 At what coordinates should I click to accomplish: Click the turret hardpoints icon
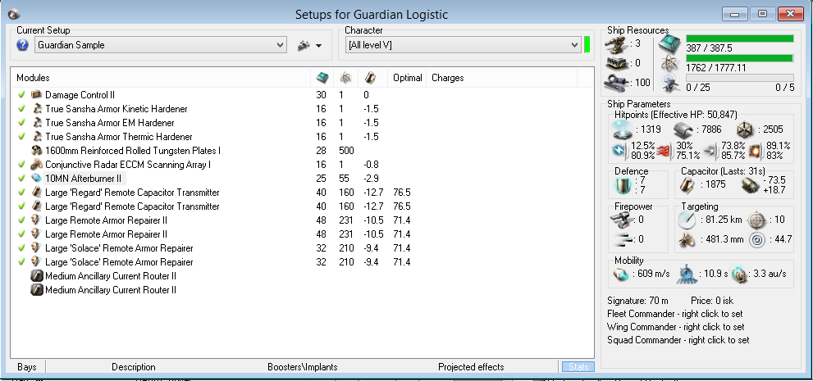pos(616,44)
